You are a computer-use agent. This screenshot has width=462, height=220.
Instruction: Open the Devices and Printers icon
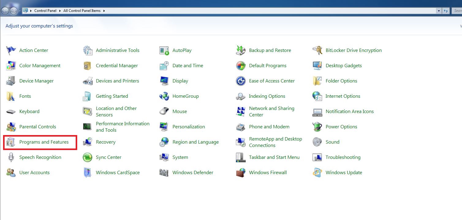(x=88, y=81)
